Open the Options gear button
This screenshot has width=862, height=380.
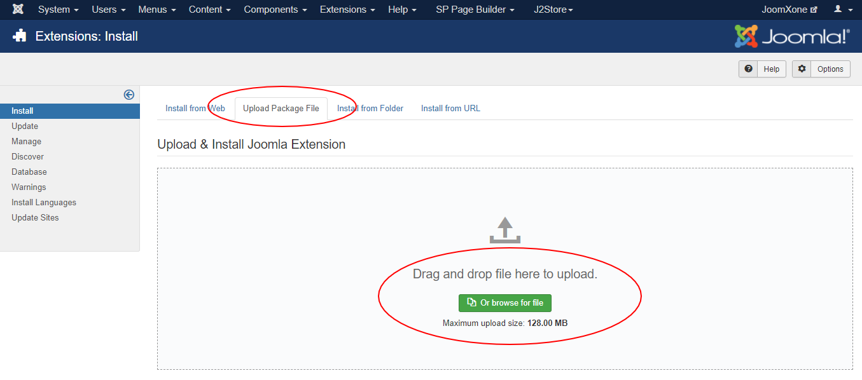click(x=821, y=69)
